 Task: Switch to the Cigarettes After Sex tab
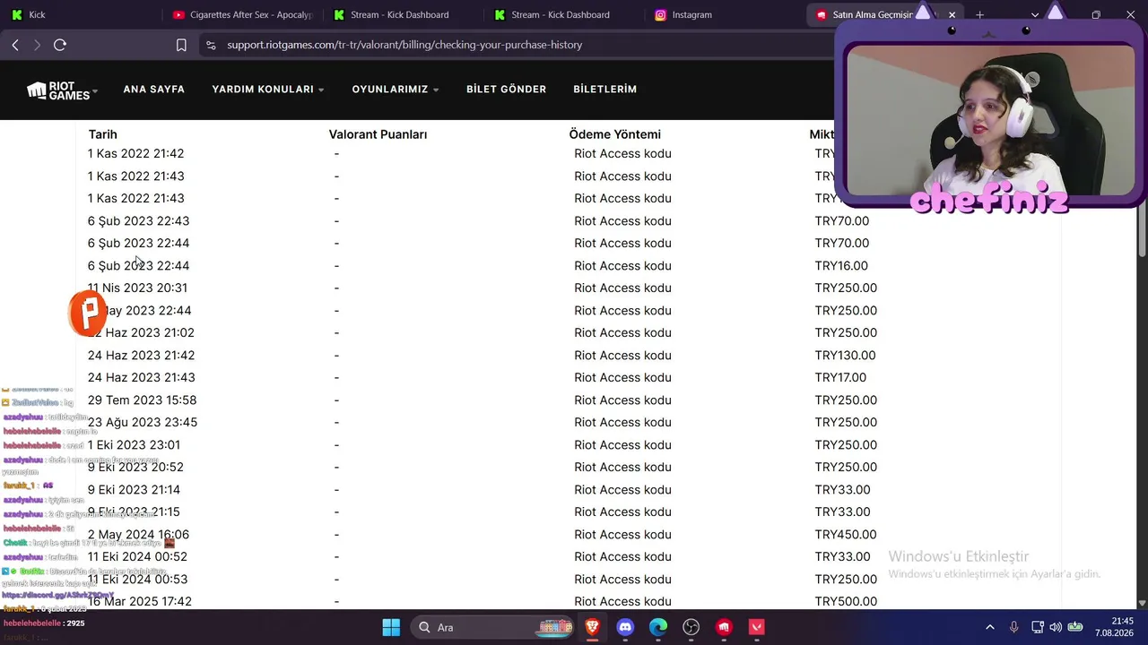tap(242, 15)
